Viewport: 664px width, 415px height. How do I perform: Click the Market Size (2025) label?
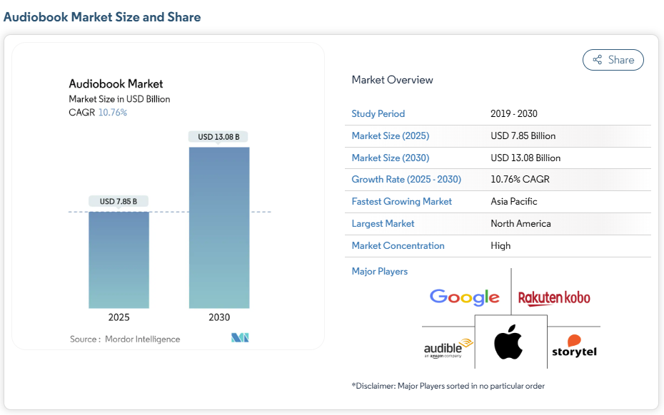390,135
